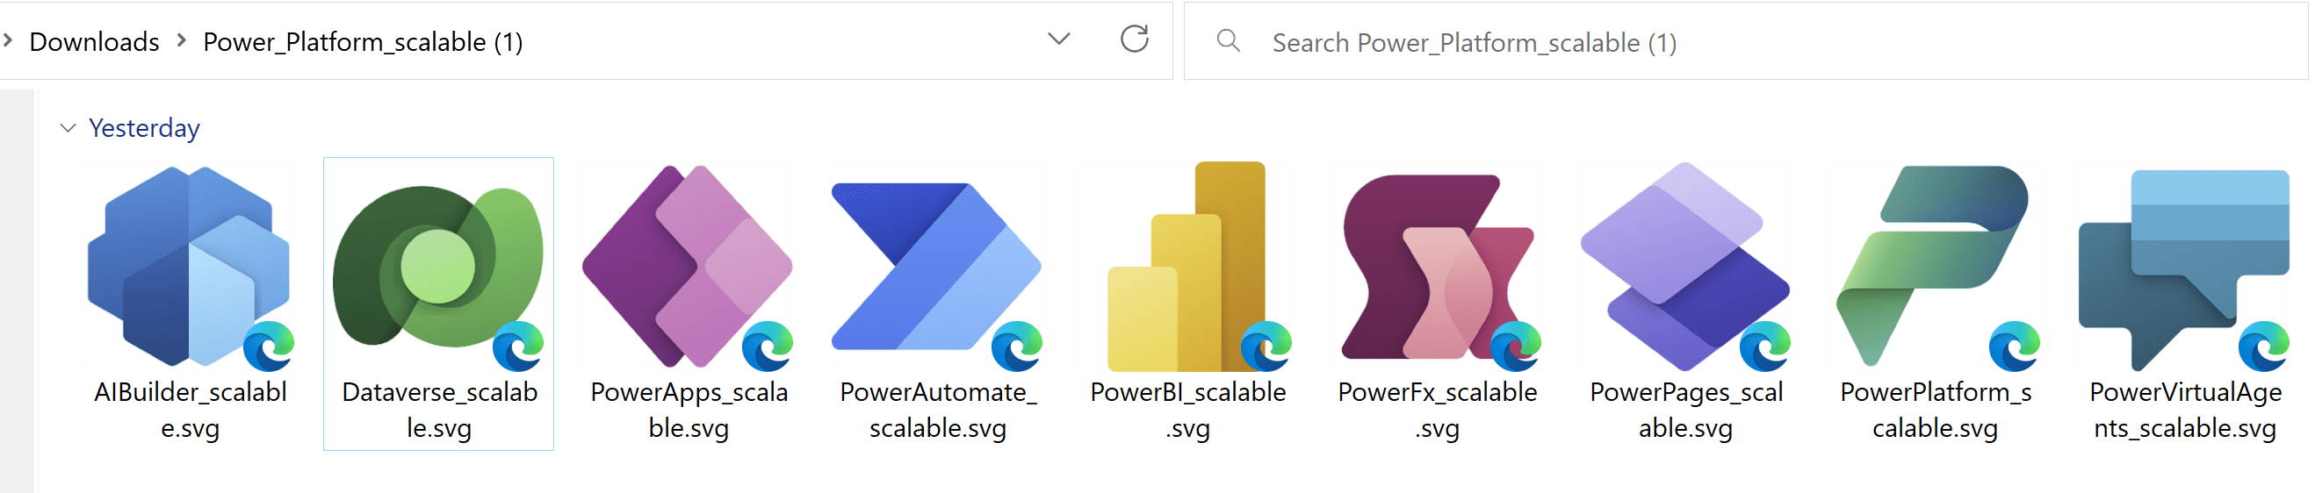Open the address bar history dropdown
The height and width of the screenshot is (493, 2315).
pyautogui.click(x=1058, y=39)
